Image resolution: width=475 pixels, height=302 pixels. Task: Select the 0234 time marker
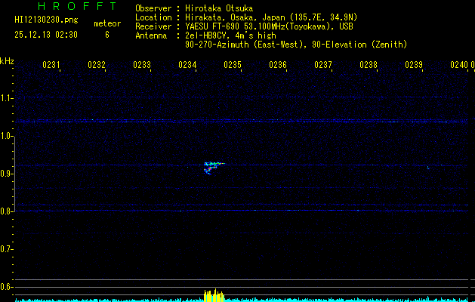tap(187, 65)
